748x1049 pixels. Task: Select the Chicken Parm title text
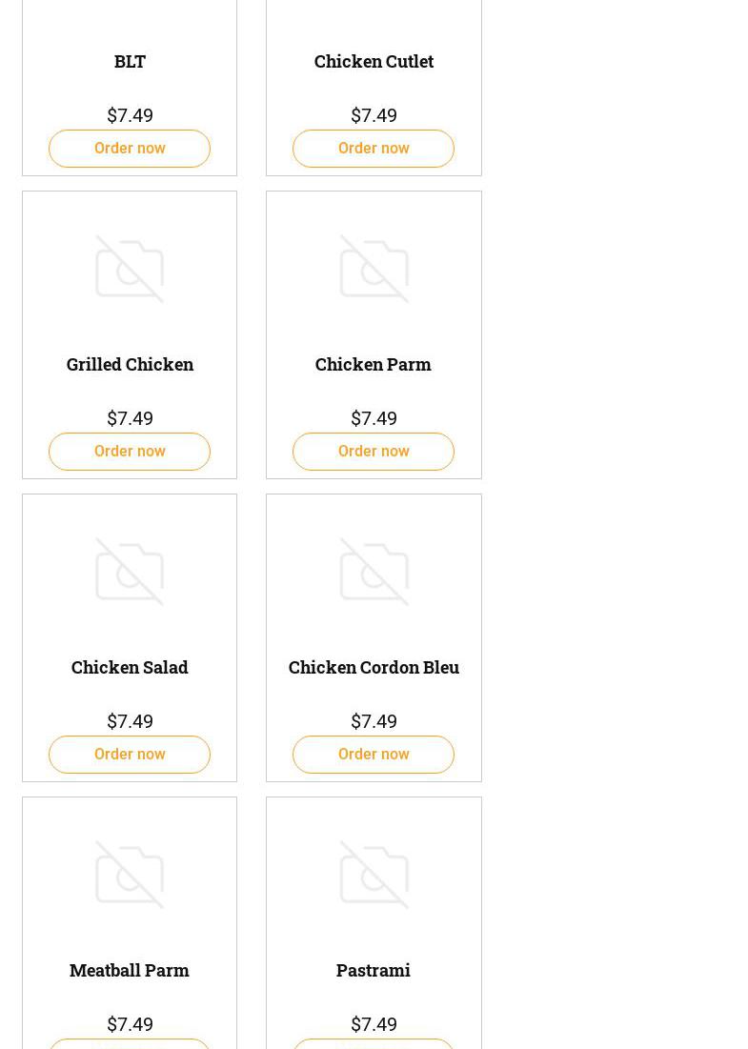pos(374,364)
